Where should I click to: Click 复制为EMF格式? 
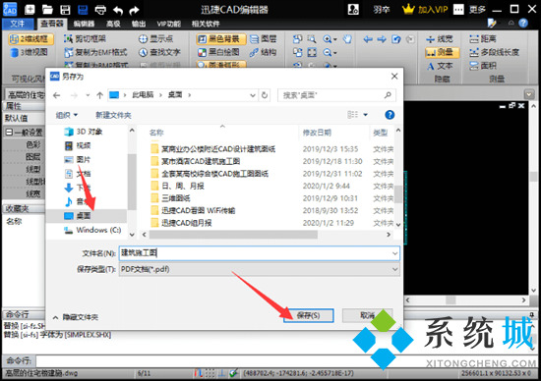(x=96, y=52)
